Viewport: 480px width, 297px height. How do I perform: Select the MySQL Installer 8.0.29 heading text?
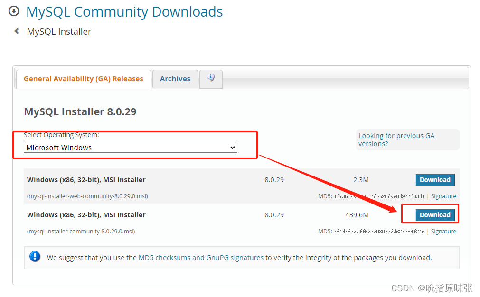pyautogui.click(x=80, y=111)
